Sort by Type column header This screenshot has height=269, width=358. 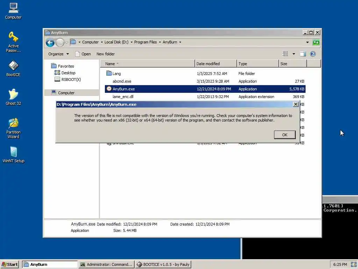[x=258, y=64]
